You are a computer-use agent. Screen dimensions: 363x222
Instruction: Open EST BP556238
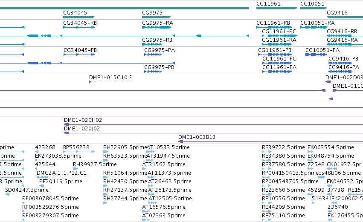click(76, 147)
